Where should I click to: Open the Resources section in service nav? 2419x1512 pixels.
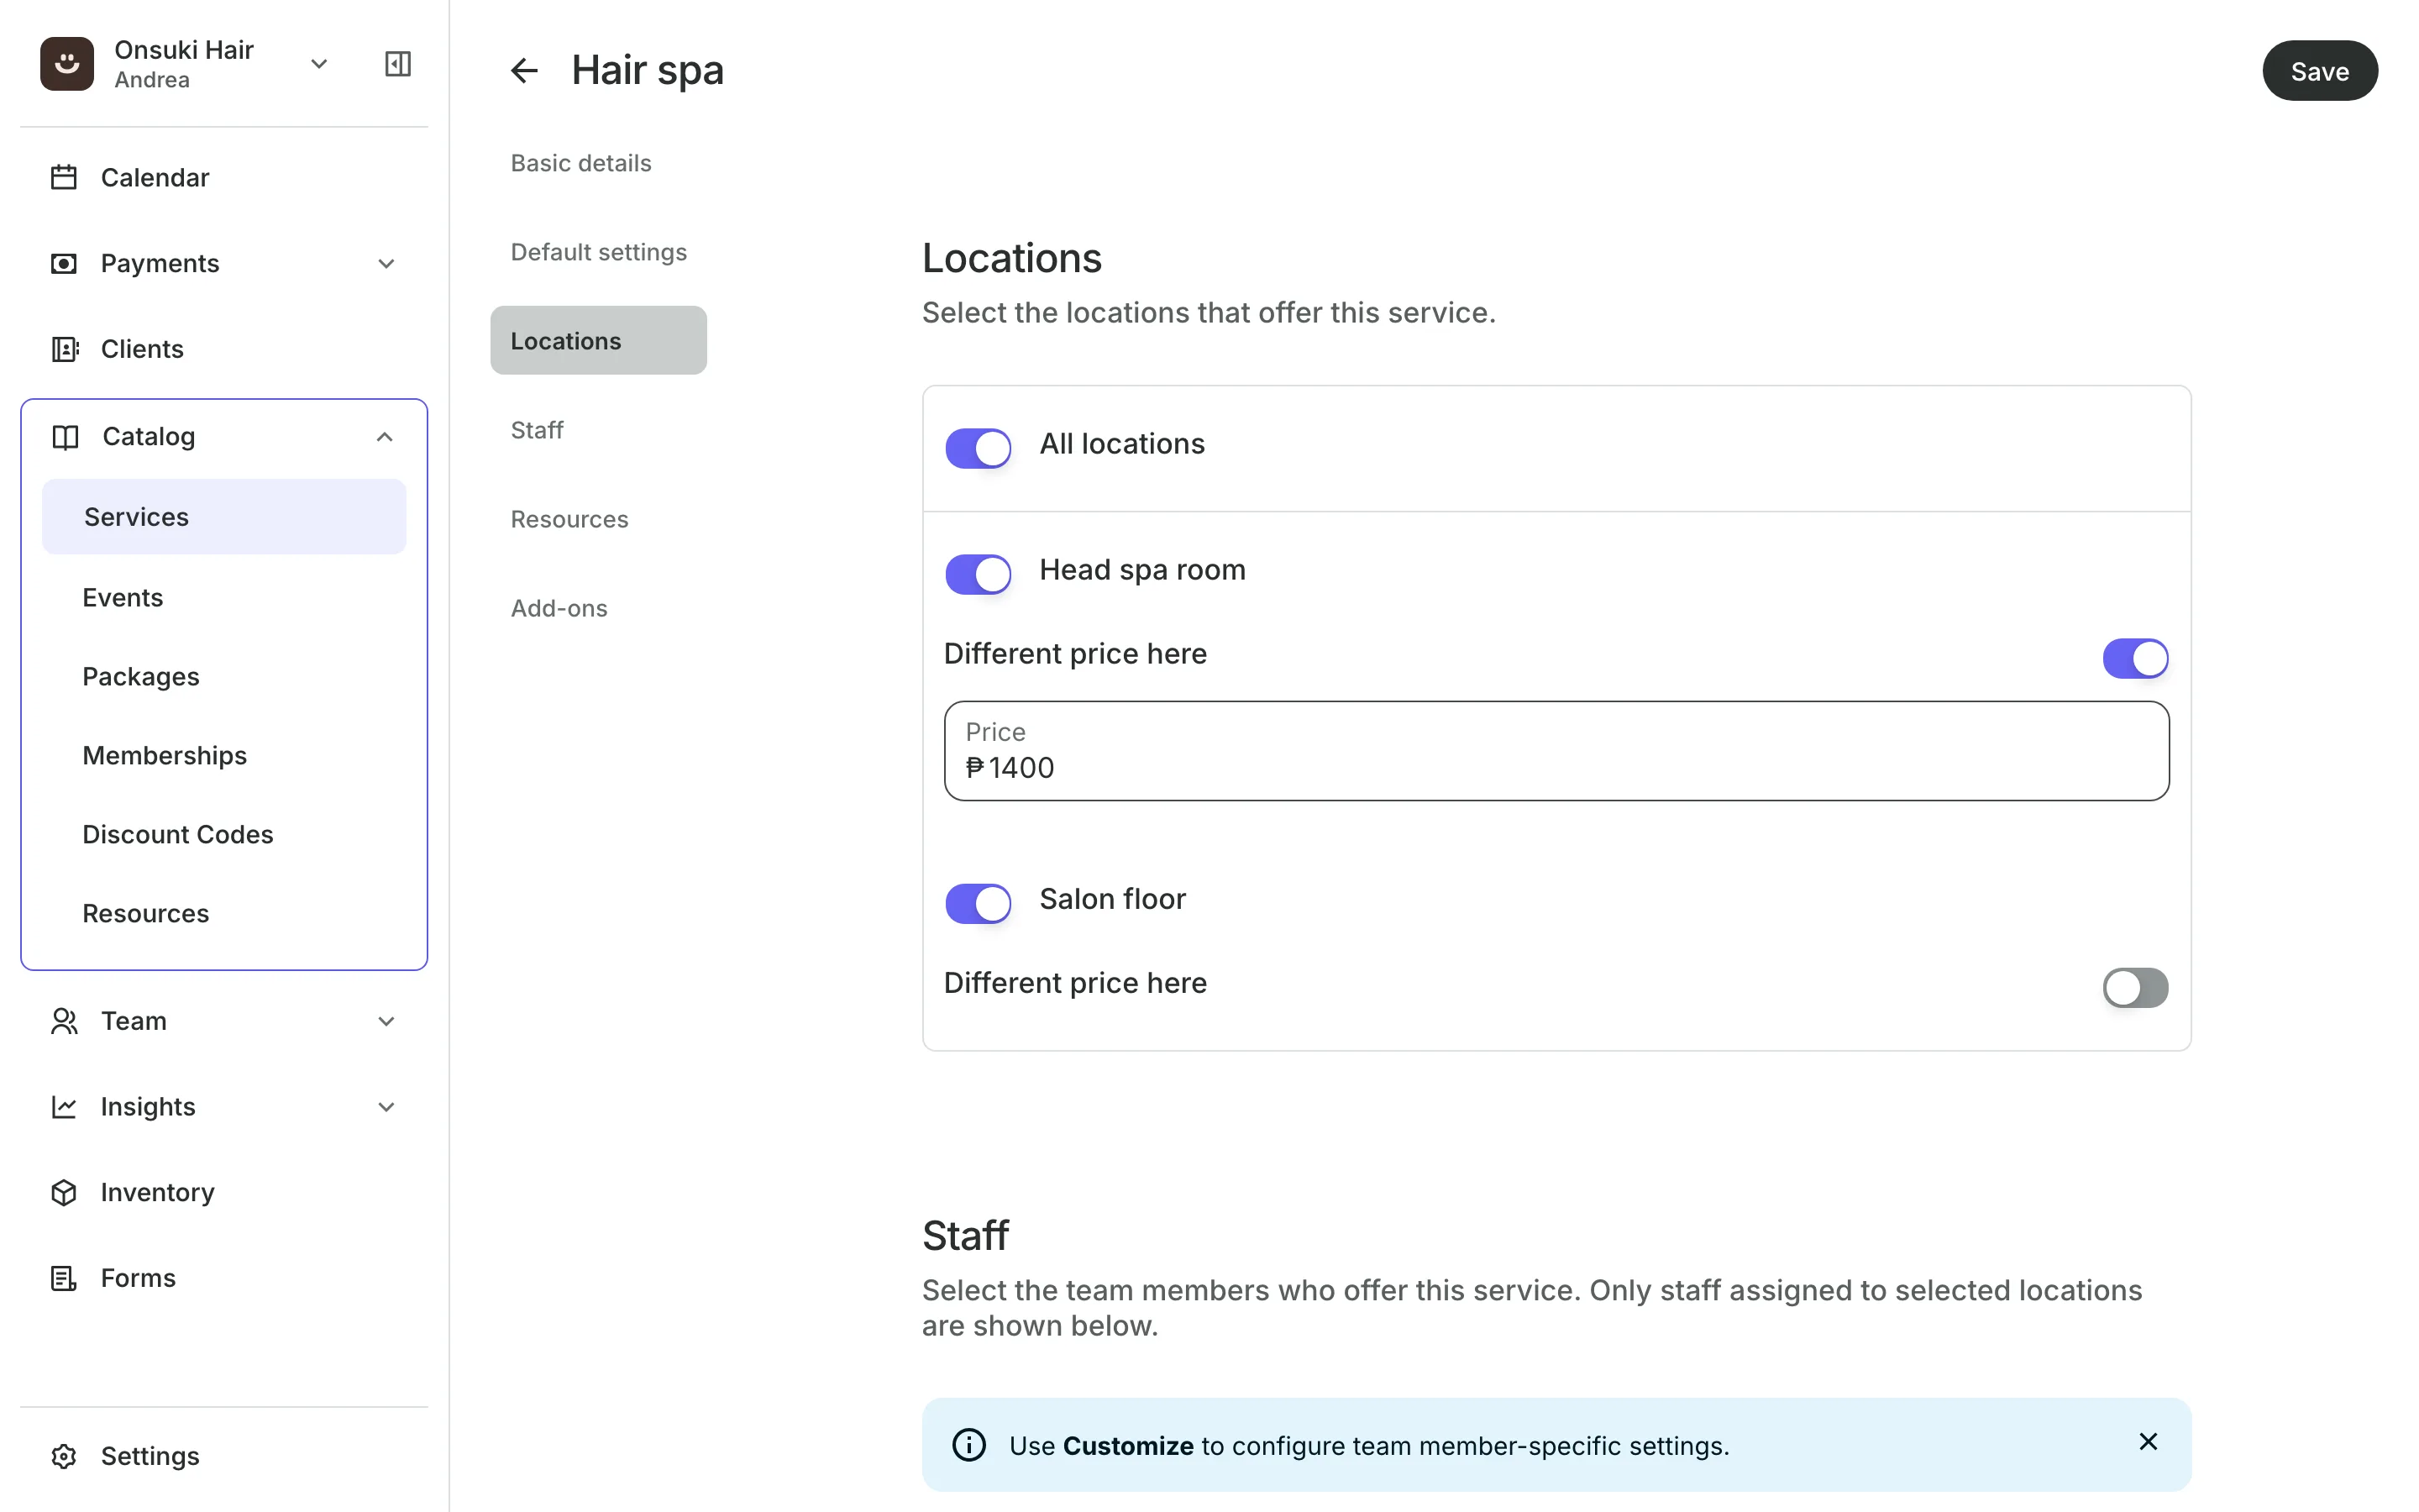pyautogui.click(x=569, y=519)
